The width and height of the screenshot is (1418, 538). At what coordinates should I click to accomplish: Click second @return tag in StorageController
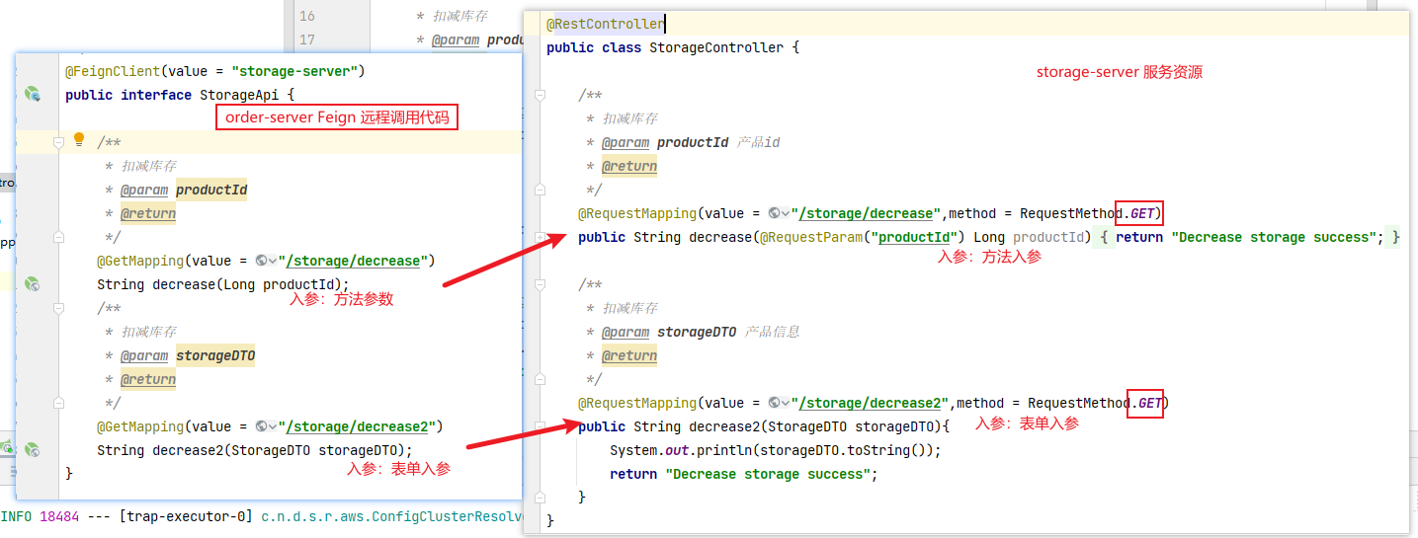[629, 355]
